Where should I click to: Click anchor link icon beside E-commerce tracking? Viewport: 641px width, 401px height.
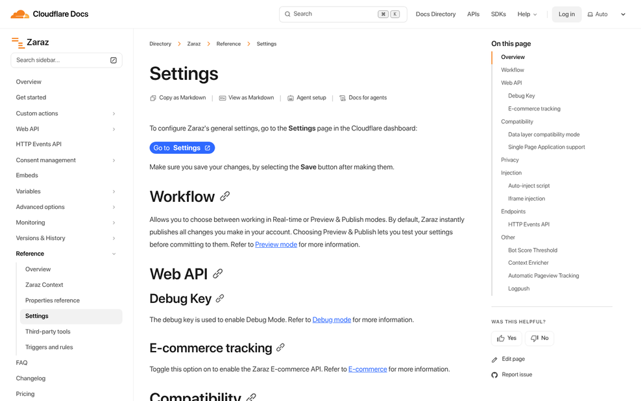point(280,347)
